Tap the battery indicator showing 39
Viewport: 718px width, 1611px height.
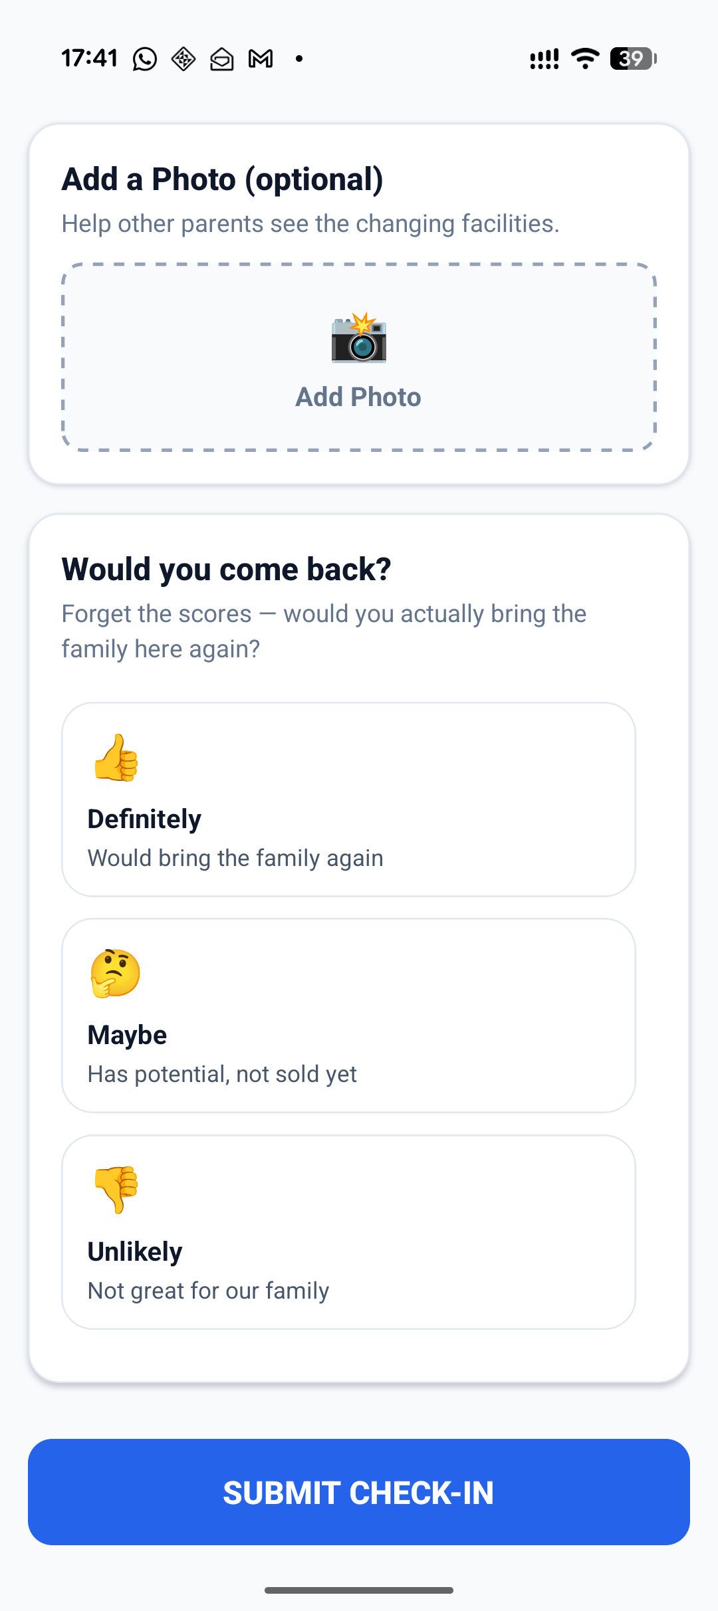[x=631, y=59]
